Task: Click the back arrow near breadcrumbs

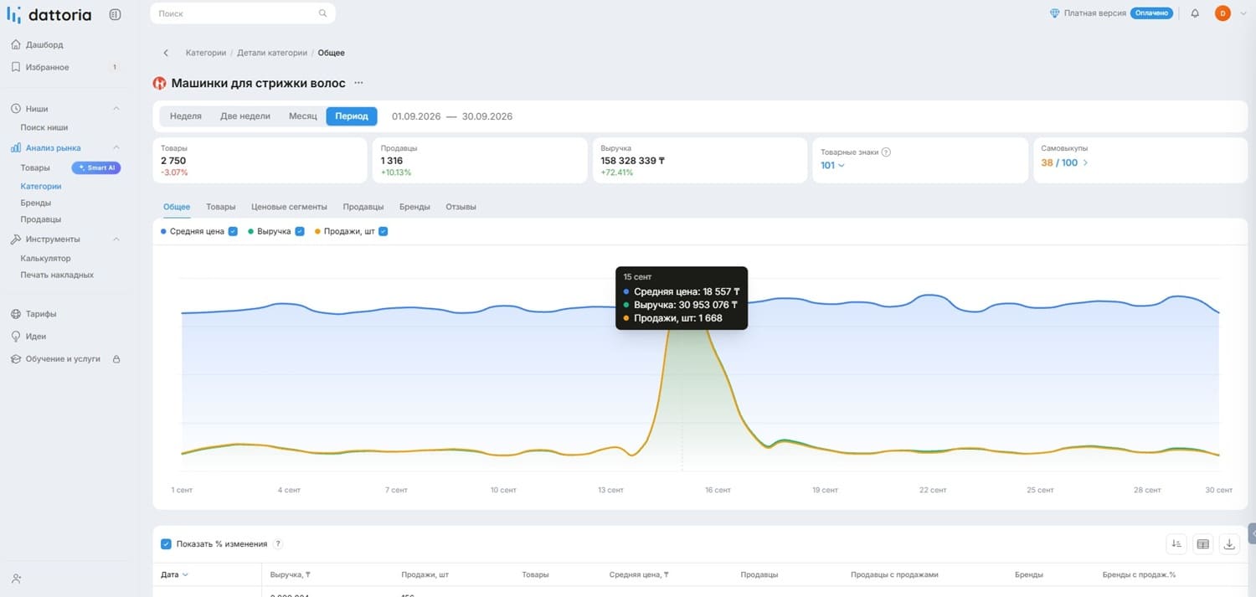Action: click(x=166, y=53)
